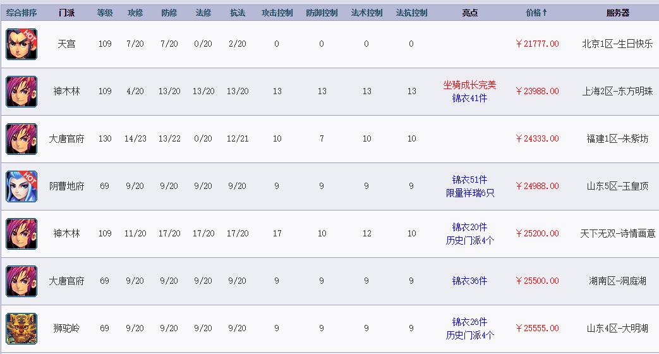Screen dimensions: 659x354
Task: Sort by 服务器 column header
Action: (617, 13)
